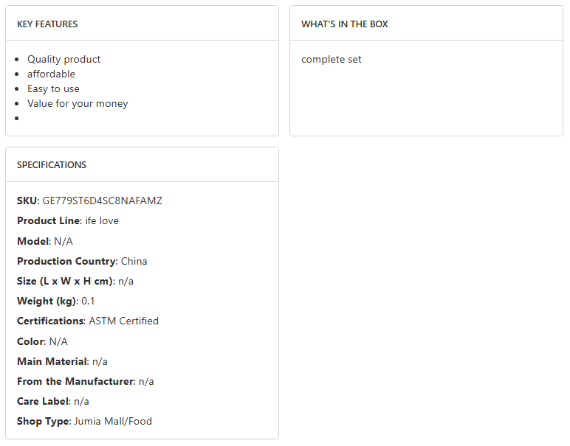Screen dimensions: 570x446
Task: Click the Shop Type 'Jumia Mall/Food' entry
Action: [112, 422]
